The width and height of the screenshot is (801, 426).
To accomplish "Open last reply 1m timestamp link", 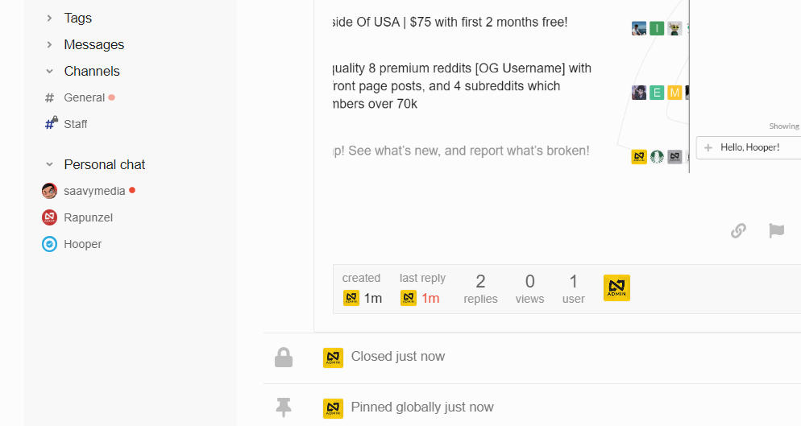I will click(x=430, y=298).
